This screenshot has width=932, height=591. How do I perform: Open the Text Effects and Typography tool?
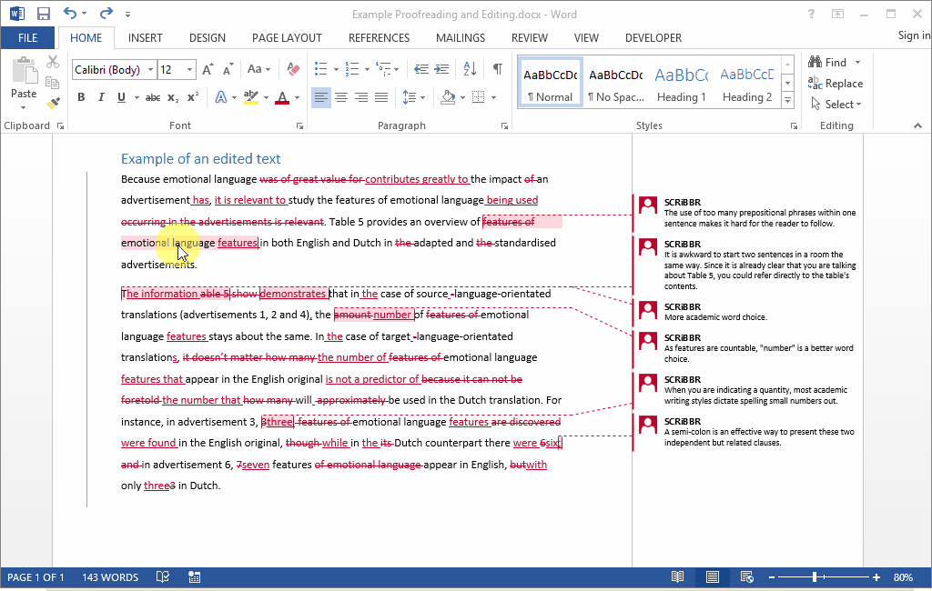click(x=221, y=96)
